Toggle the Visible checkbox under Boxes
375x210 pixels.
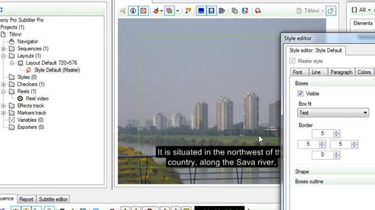tap(301, 93)
